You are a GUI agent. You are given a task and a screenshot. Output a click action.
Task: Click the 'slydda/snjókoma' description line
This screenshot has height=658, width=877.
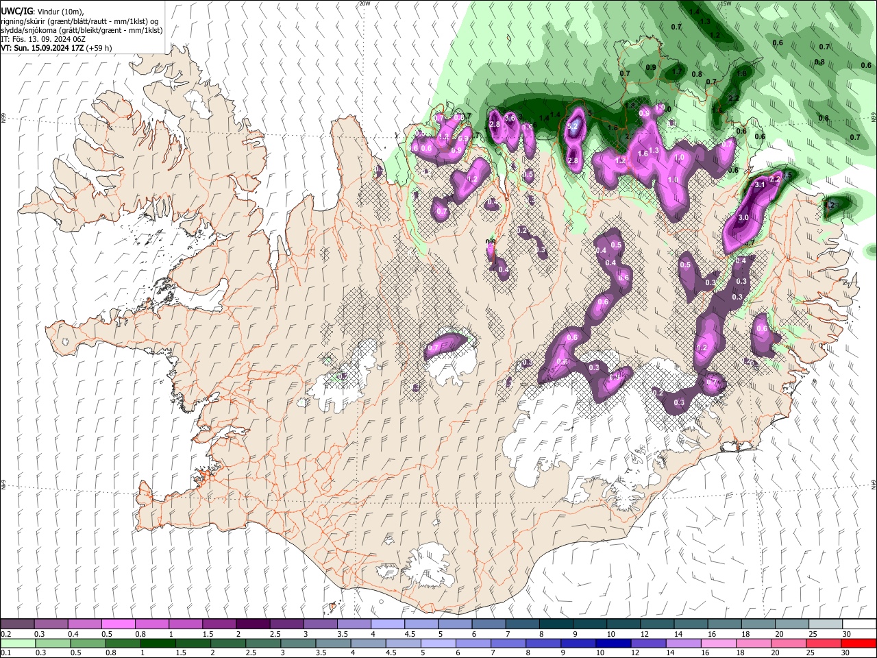click(x=82, y=30)
